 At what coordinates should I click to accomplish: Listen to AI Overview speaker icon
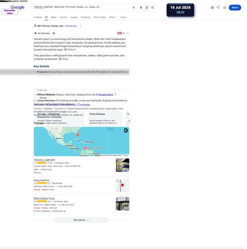point(54,33)
